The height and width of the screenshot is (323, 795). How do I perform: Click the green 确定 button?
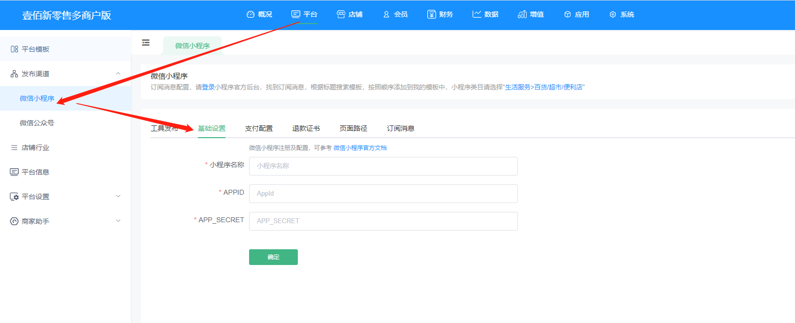273,257
